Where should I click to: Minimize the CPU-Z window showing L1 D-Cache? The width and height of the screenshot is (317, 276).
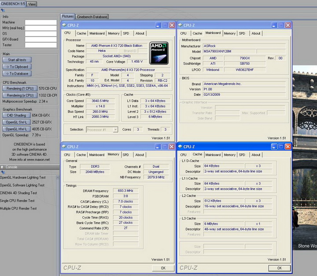(273, 147)
